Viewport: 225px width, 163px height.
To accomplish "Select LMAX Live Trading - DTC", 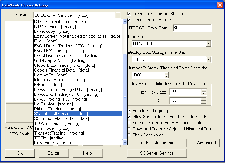I will point(78,94).
